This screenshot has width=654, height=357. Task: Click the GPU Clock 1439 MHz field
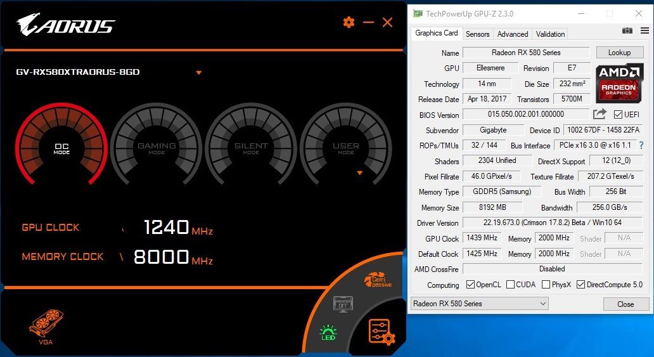click(482, 238)
